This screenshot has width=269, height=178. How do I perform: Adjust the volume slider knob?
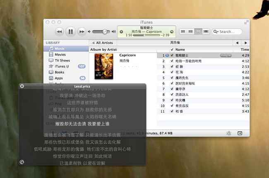pos(105,32)
